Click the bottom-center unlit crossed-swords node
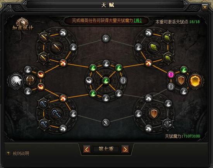The height and width of the screenshot is (168, 213). [106, 123]
